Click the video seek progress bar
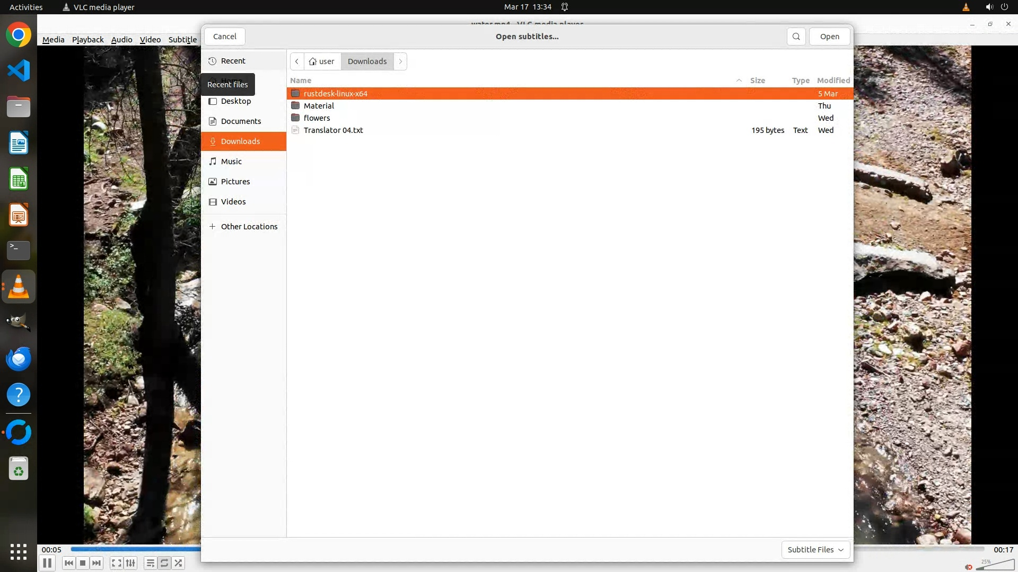The width and height of the screenshot is (1018, 572). (135, 549)
